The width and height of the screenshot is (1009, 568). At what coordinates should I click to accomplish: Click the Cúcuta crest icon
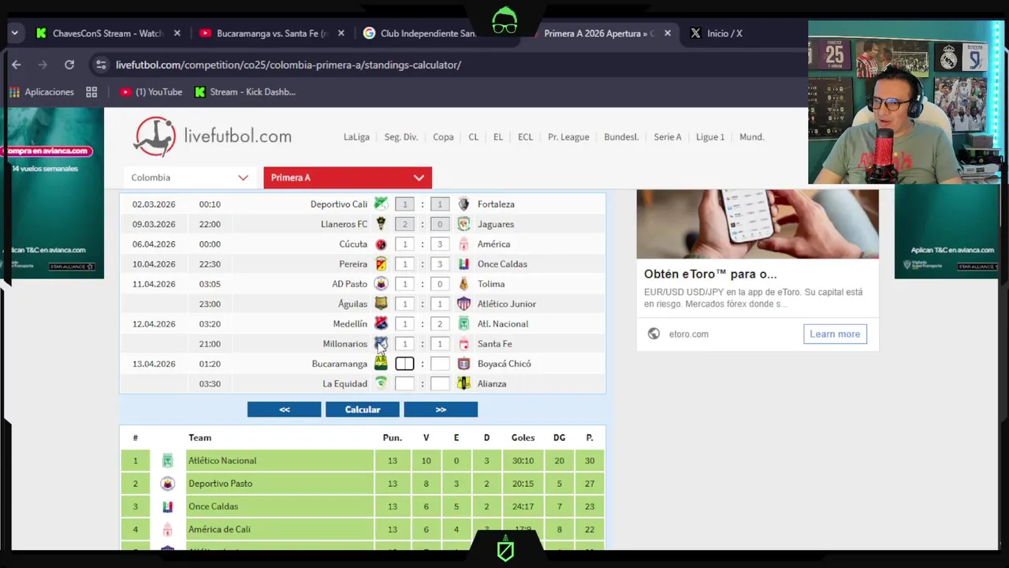(x=381, y=244)
